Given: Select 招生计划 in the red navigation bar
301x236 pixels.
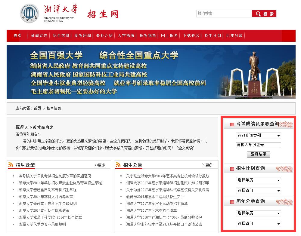Looking at the screenshot, I should tap(213, 35).
